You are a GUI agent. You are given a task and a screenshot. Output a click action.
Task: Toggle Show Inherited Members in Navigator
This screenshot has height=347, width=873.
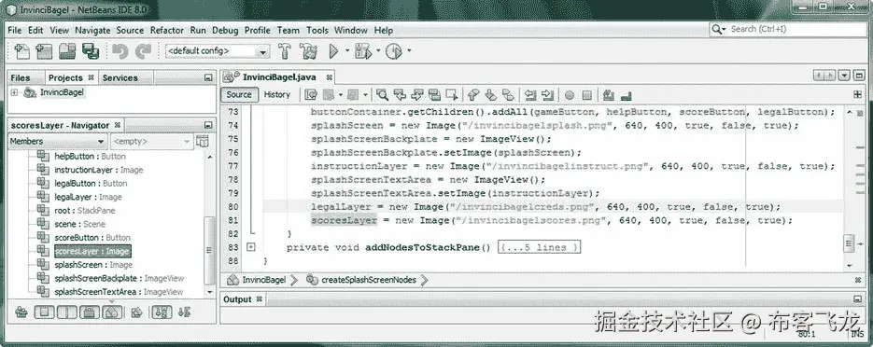pyautogui.click(x=21, y=312)
